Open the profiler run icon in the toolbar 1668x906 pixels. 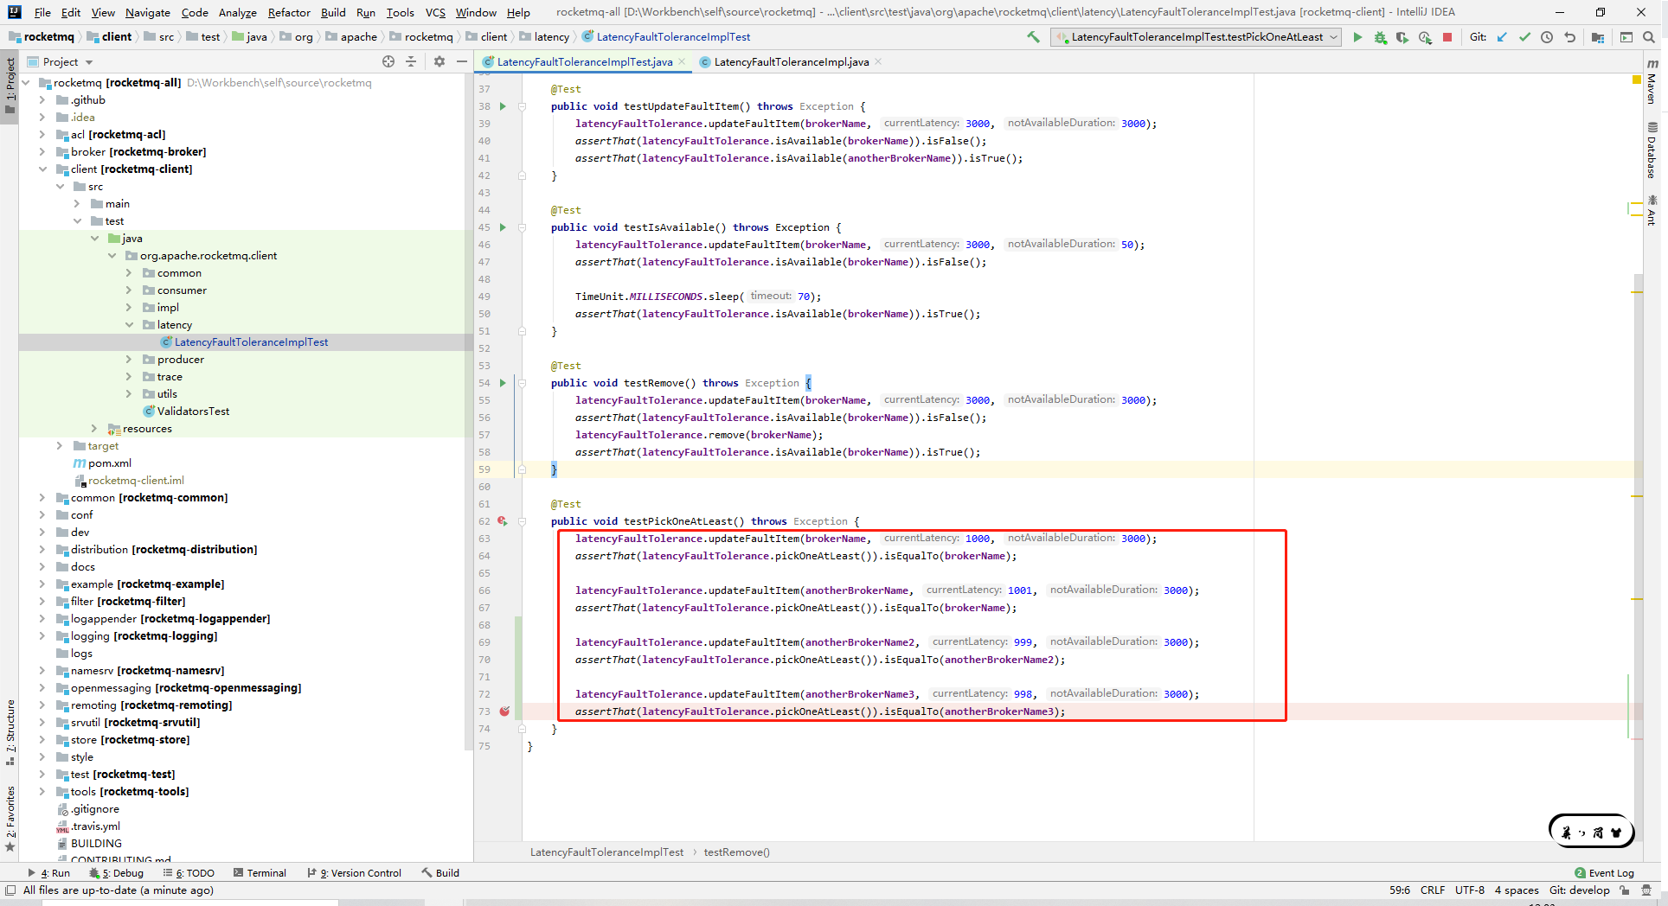tap(1425, 37)
